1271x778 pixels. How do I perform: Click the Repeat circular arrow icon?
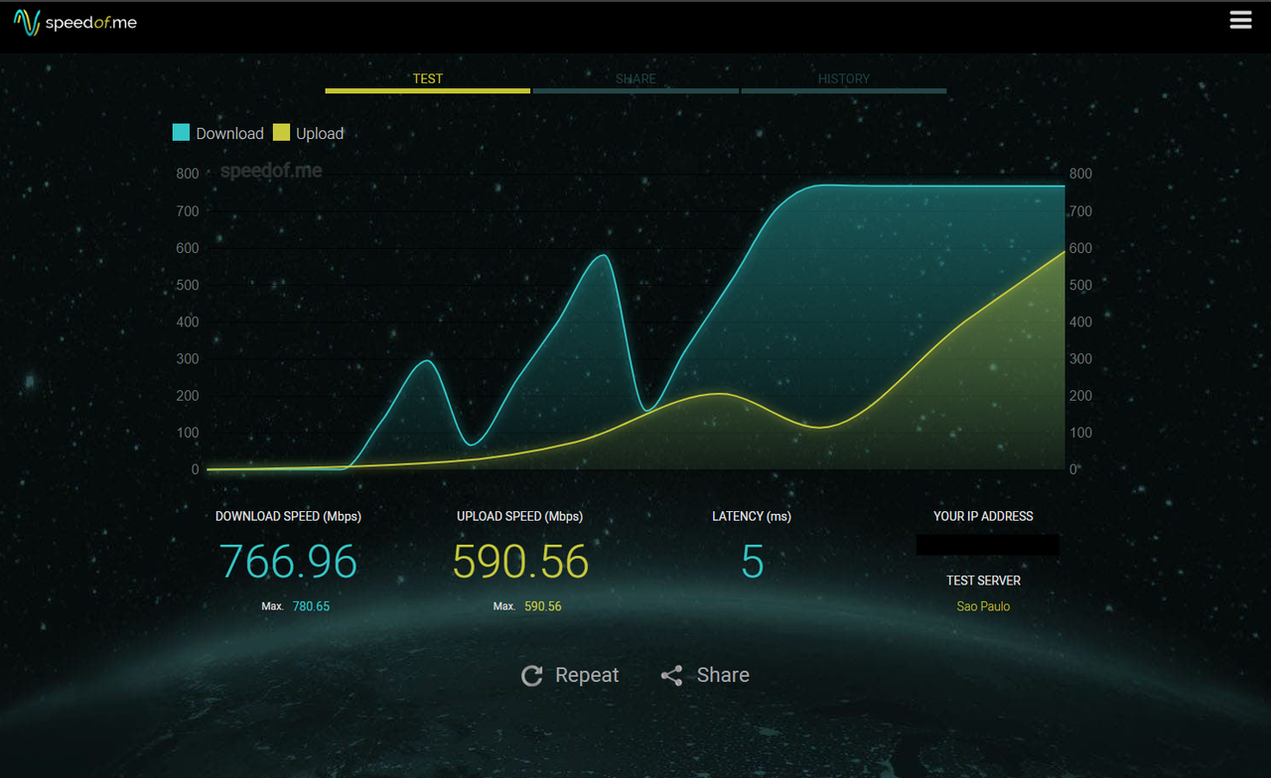tap(532, 676)
